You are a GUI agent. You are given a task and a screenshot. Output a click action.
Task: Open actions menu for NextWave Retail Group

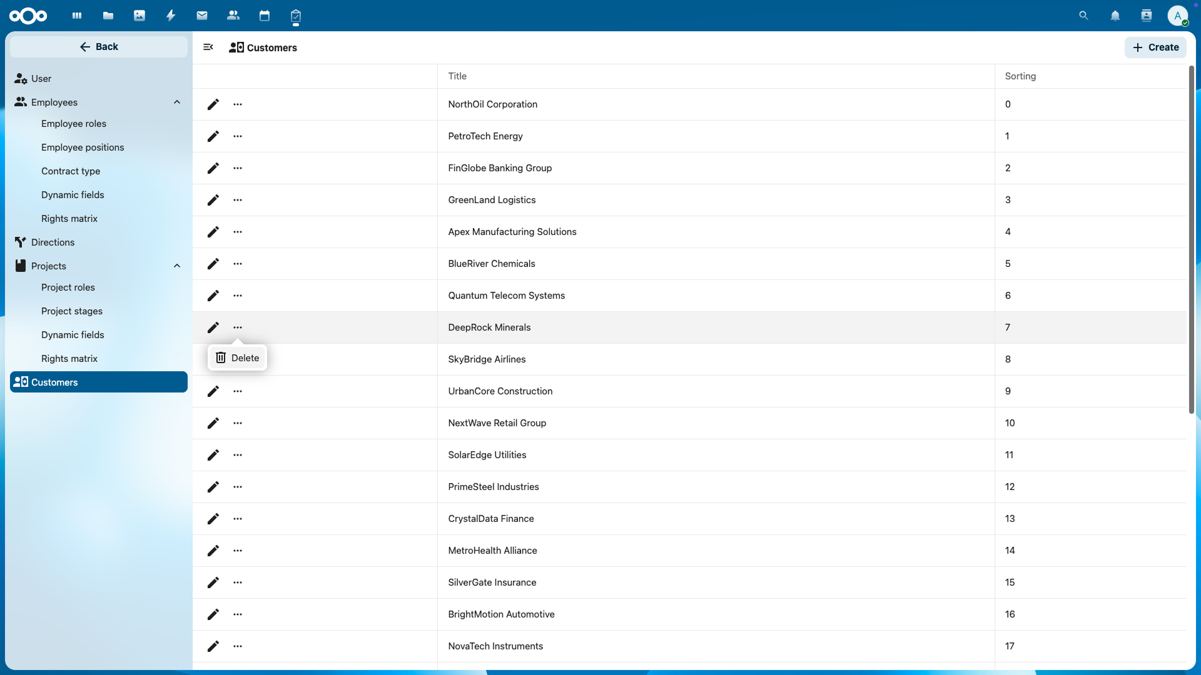(238, 423)
